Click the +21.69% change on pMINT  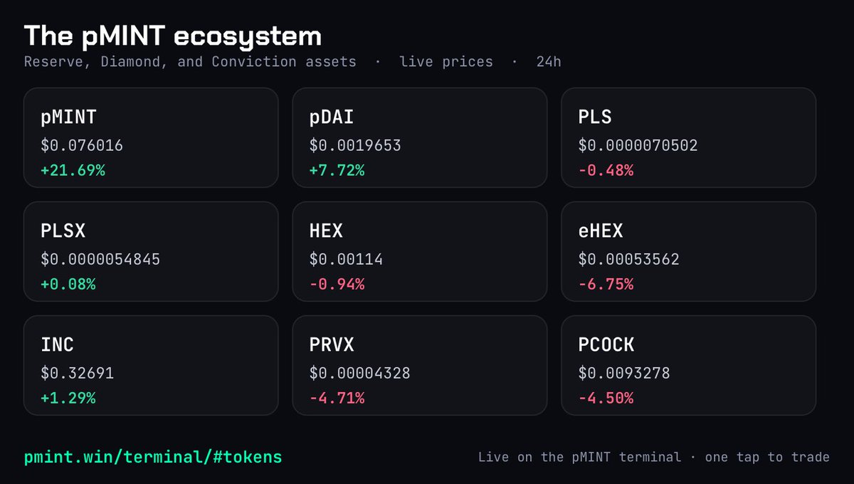click(x=73, y=170)
